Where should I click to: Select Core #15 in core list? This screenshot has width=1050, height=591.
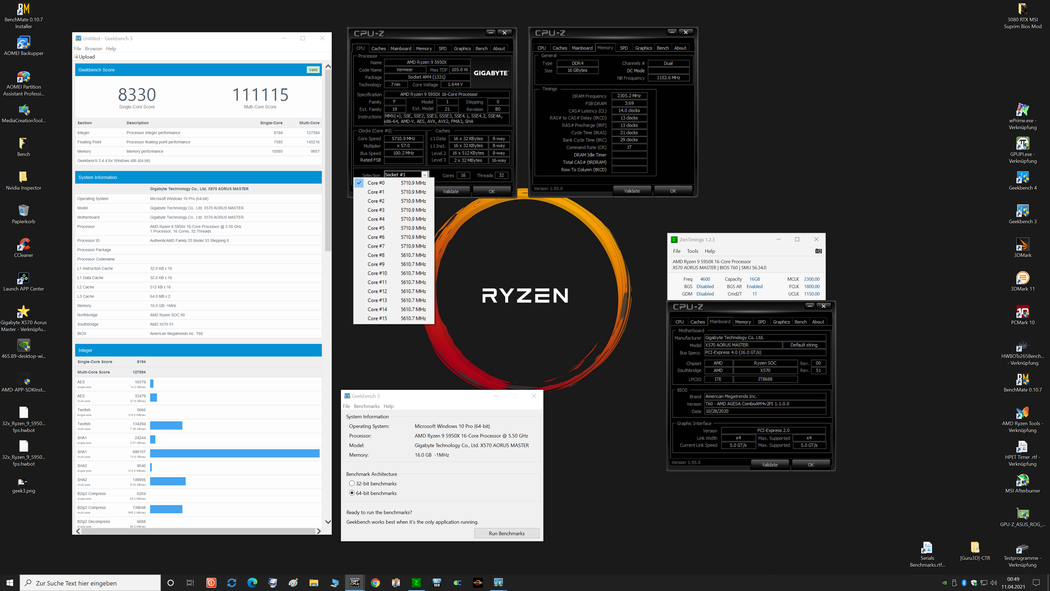click(x=394, y=318)
